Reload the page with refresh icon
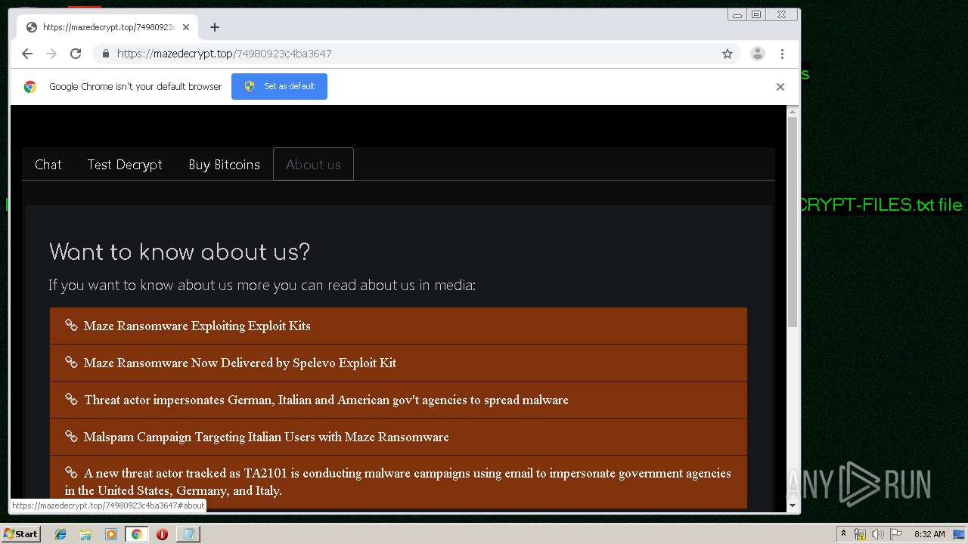Image resolution: width=968 pixels, height=544 pixels. coord(76,54)
